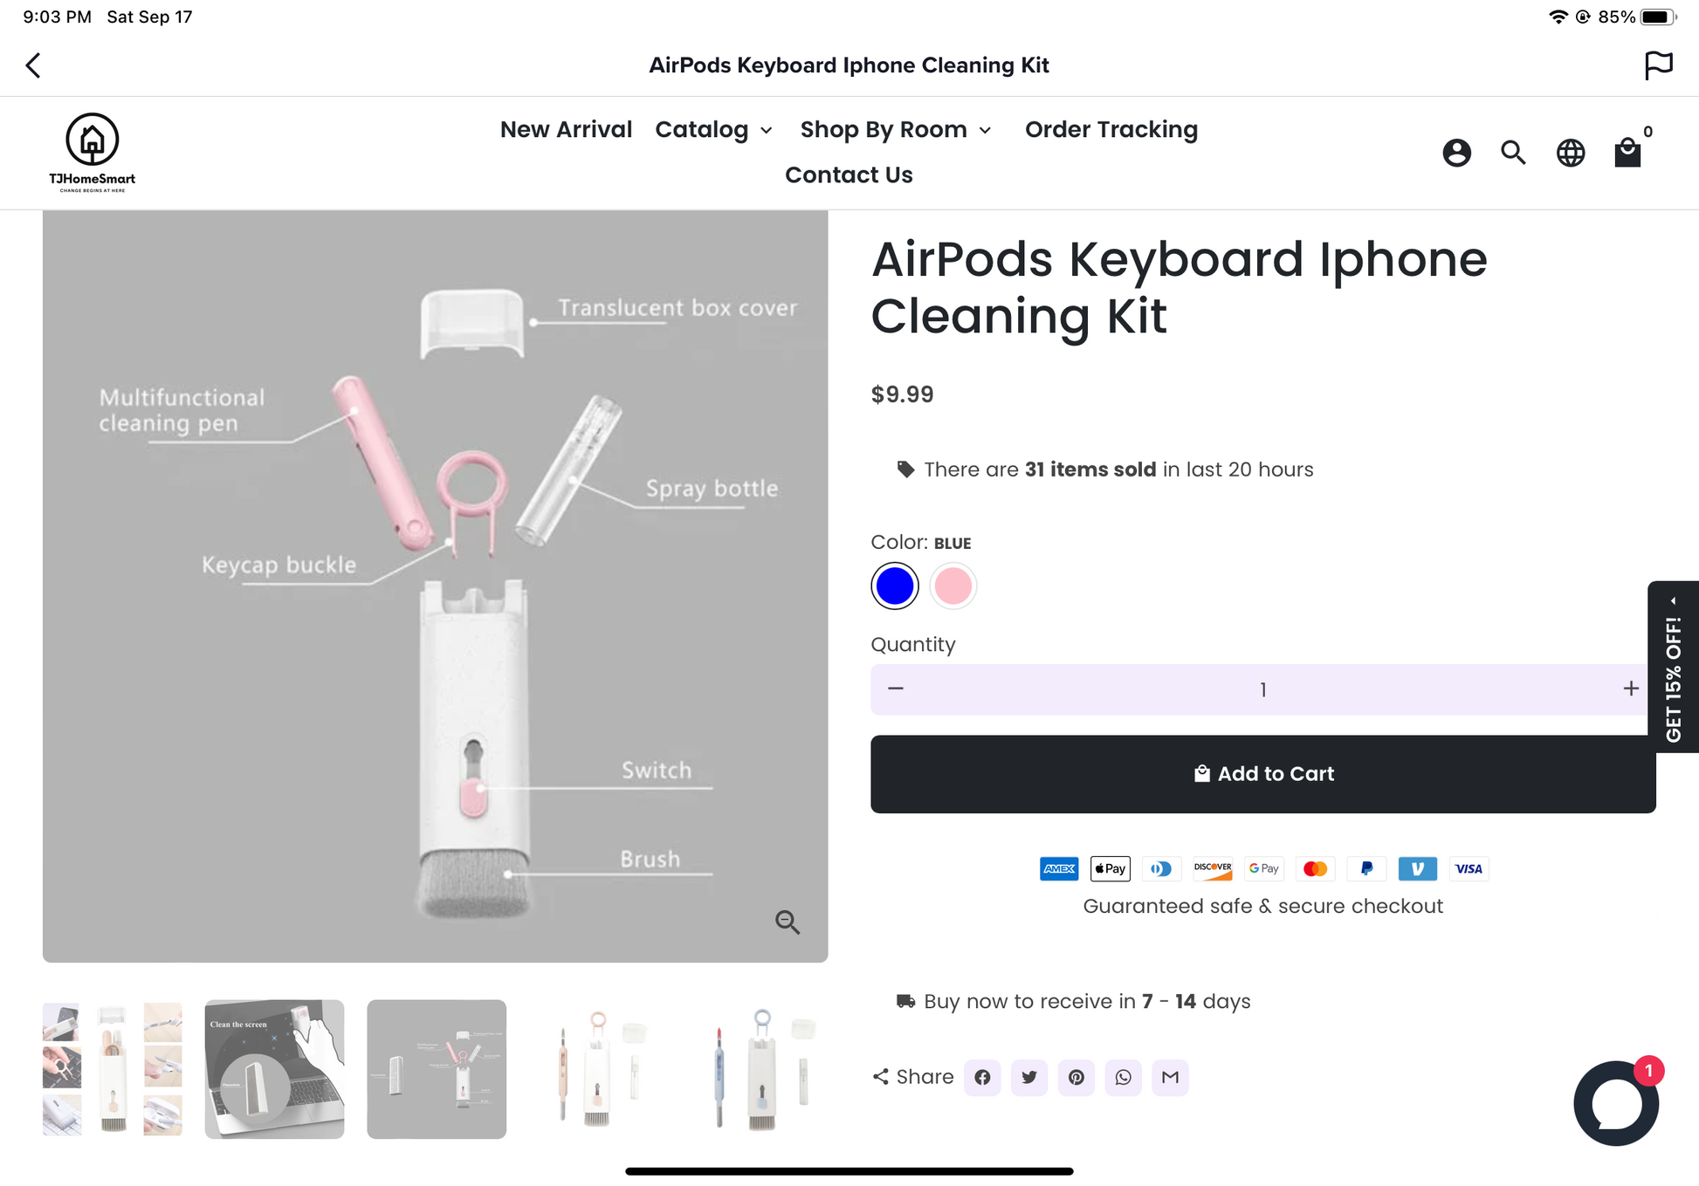Expand the Catalog dropdown menu

tap(713, 130)
